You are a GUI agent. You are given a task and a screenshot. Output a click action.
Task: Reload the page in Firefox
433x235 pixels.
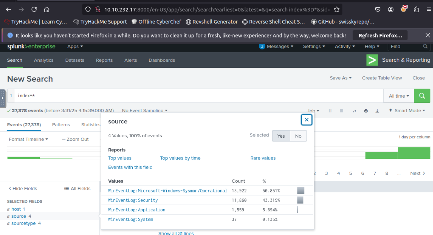(x=34, y=9)
